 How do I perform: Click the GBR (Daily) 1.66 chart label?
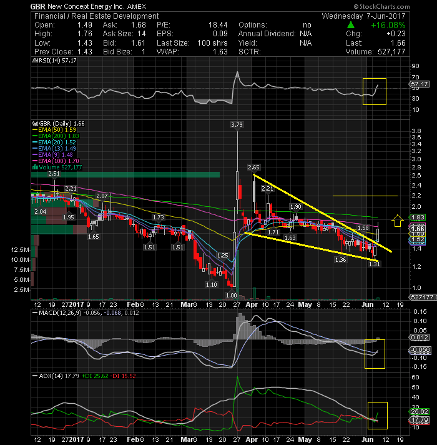click(59, 124)
